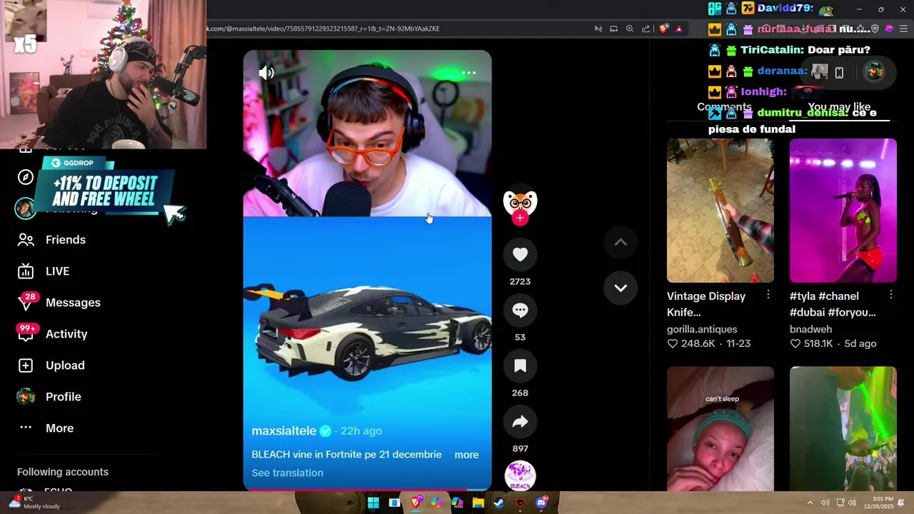Play the 'can't sleep' video thumbnail
914x514 pixels.
click(720, 429)
